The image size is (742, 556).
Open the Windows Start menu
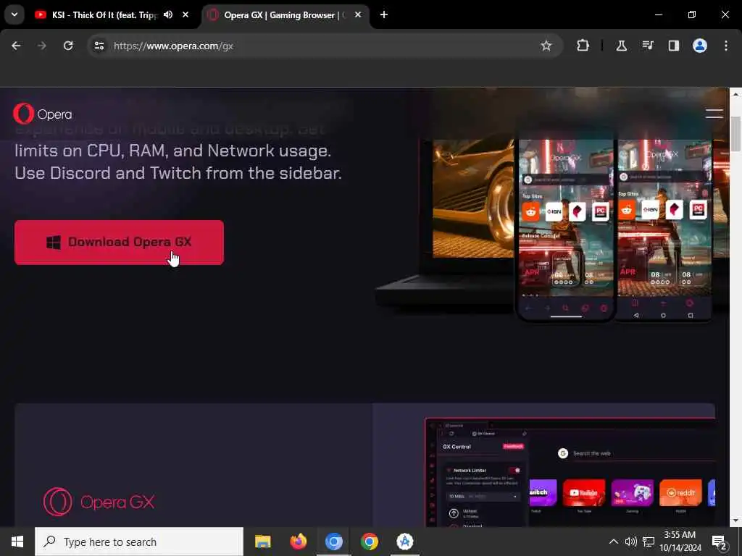pyautogui.click(x=17, y=542)
